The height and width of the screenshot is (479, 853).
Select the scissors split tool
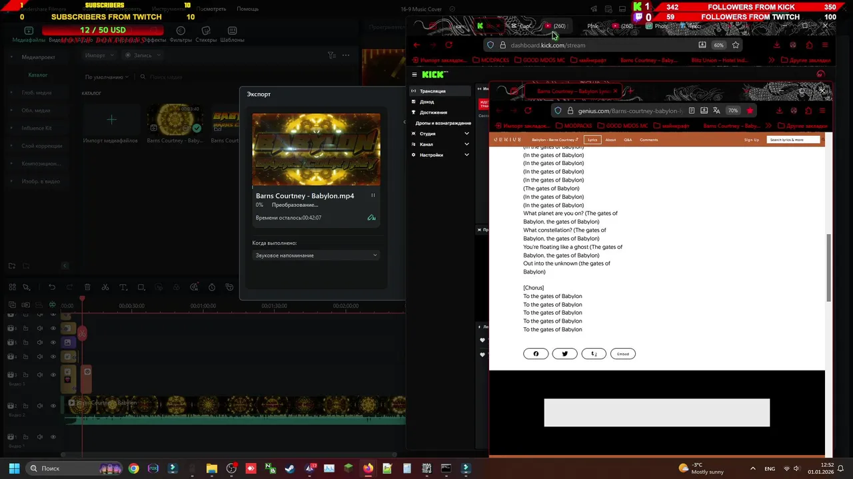click(105, 287)
